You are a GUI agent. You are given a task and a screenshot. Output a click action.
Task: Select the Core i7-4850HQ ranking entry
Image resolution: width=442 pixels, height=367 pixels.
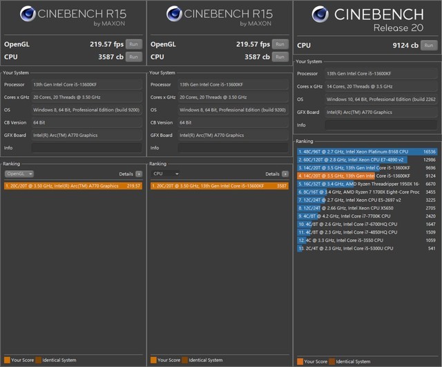point(367,232)
